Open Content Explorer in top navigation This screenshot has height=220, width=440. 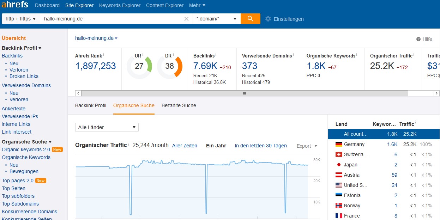click(165, 5)
